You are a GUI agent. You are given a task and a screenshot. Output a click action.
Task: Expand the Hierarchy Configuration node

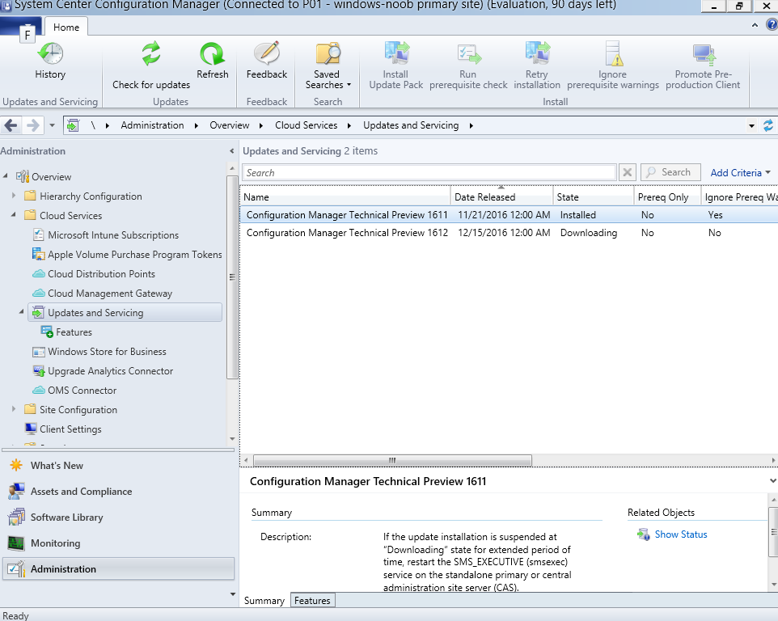coord(14,196)
